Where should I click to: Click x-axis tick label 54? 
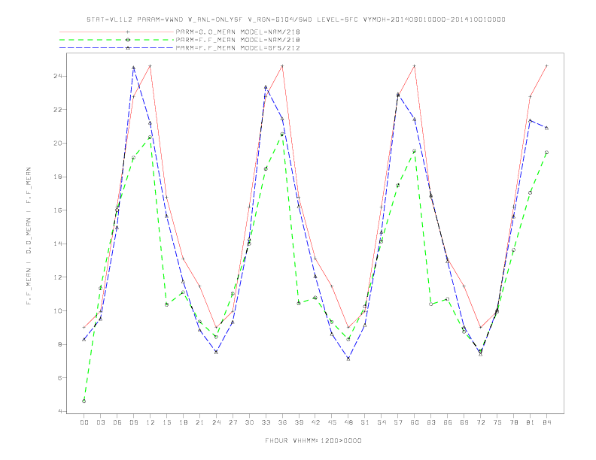click(382, 422)
